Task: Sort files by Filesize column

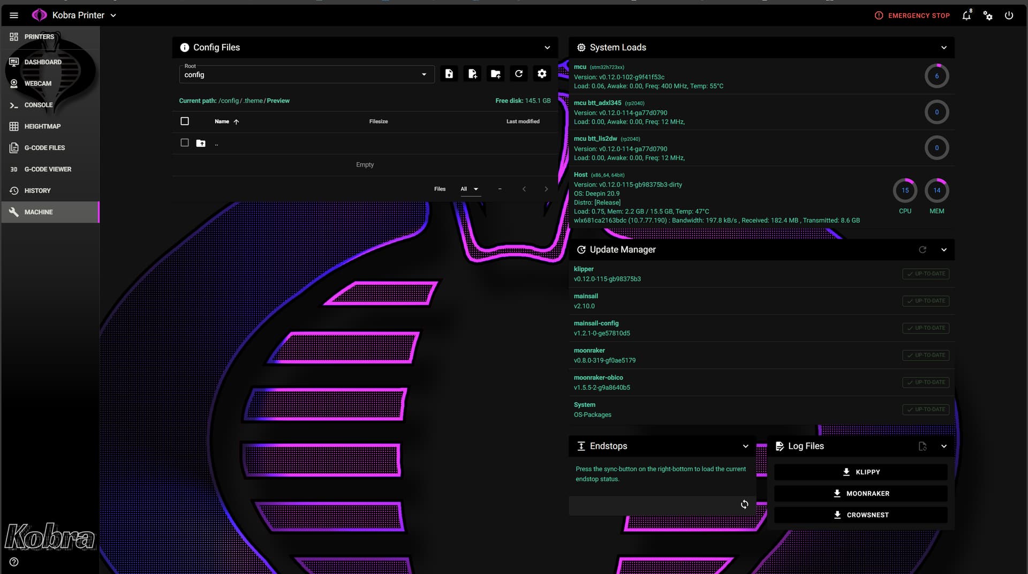Action: (379, 122)
